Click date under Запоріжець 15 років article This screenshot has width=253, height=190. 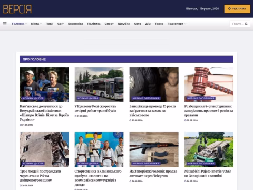[x=136, y=120]
